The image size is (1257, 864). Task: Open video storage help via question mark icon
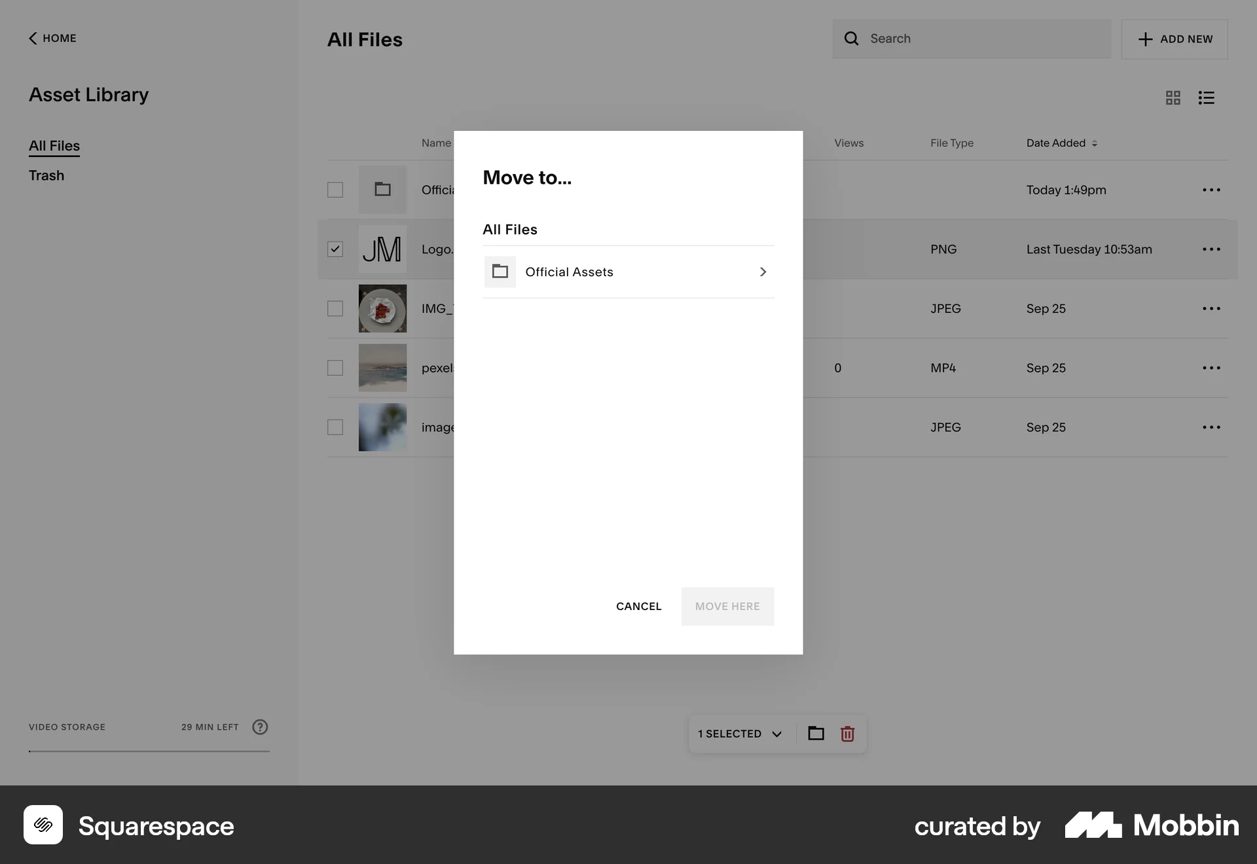click(x=260, y=727)
